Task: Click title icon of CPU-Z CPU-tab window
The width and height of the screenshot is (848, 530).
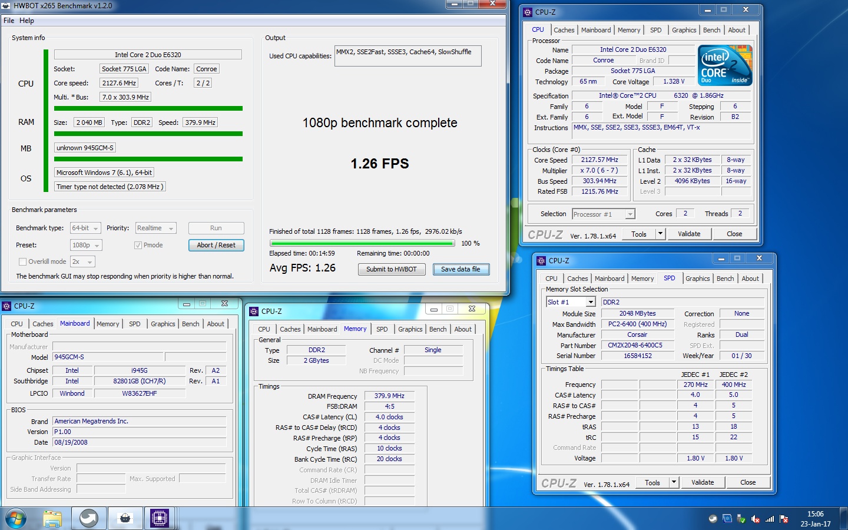Action: [x=528, y=12]
